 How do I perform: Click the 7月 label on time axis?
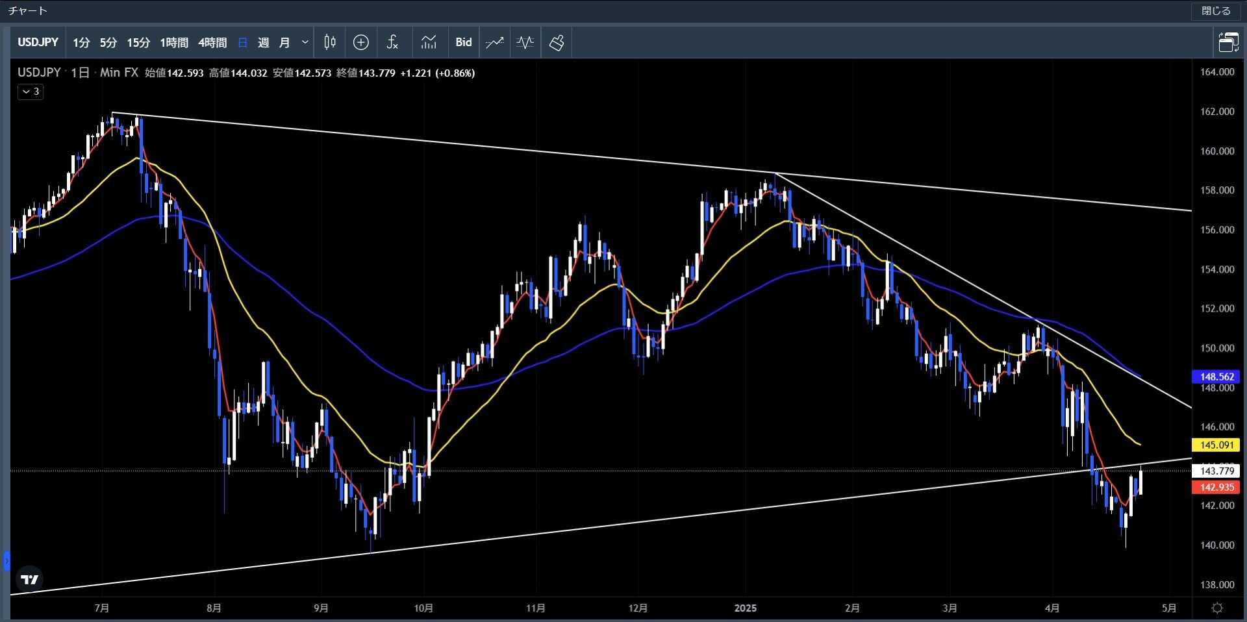coord(101,608)
